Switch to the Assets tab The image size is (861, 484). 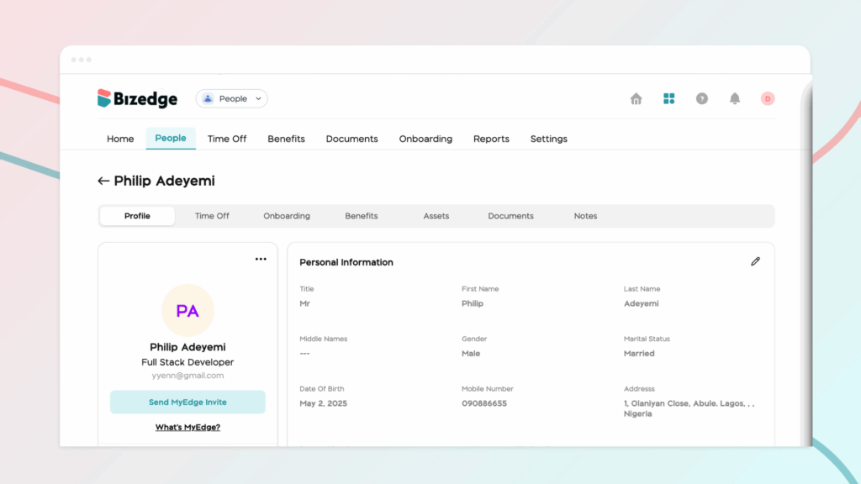pyautogui.click(x=436, y=216)
